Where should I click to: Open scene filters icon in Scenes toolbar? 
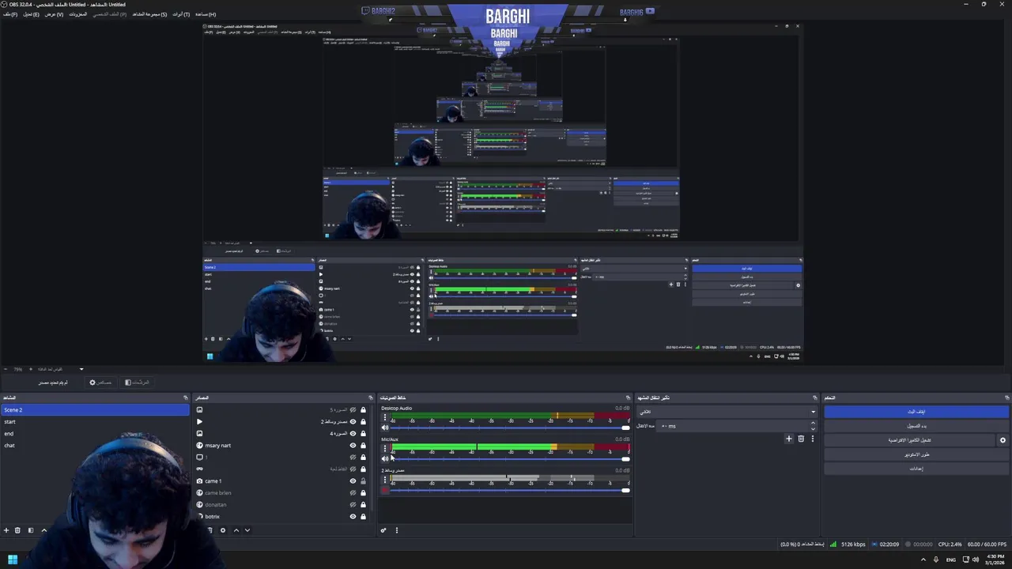pyautogui.click(x=31, y=530)
